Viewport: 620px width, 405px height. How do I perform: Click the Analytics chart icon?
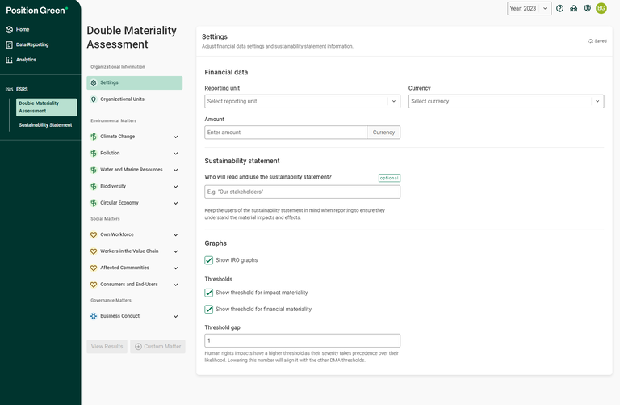click(9, 60)
